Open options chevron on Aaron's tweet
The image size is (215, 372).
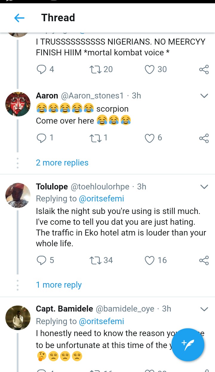(x=204, y=96)
